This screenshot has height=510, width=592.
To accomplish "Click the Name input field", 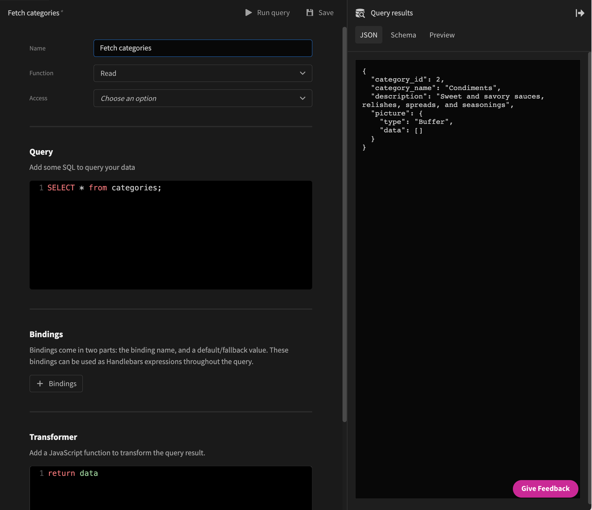I will pos(203,48).
